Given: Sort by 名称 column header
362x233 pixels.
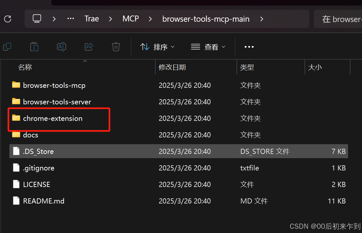Looking at the screenshot, I should [25, 67].
